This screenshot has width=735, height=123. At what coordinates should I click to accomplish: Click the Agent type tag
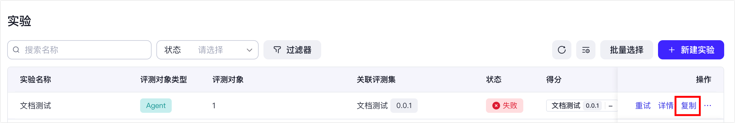pyautogui.click(x=156, y=106)
